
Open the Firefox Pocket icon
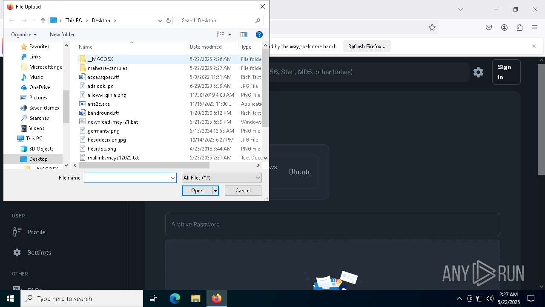click(x=489, y=27)
